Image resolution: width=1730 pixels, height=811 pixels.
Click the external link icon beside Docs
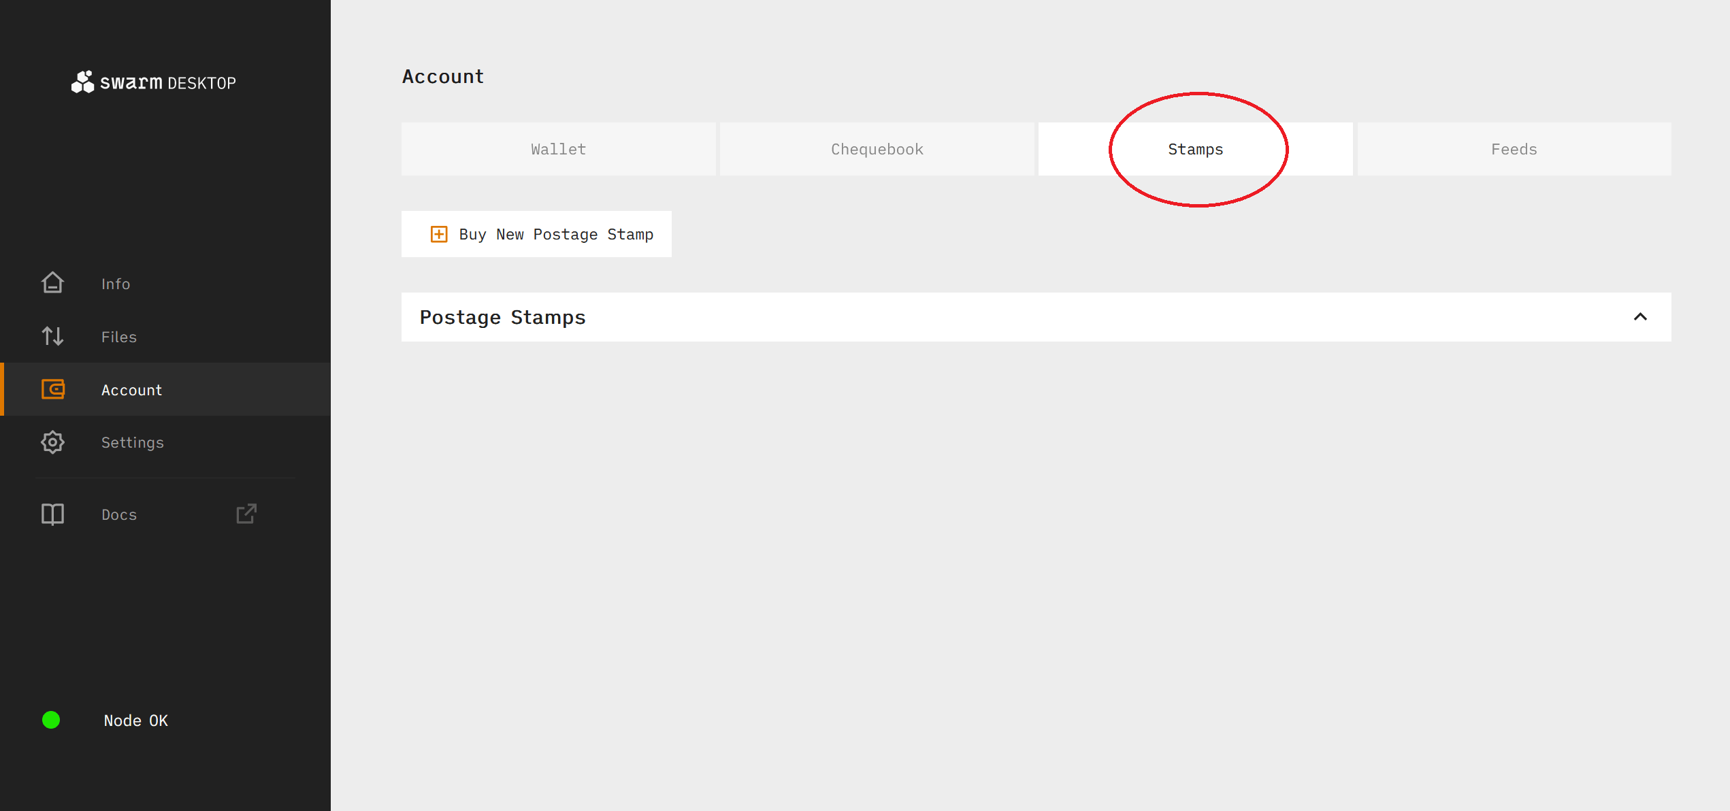pos(246,514)
